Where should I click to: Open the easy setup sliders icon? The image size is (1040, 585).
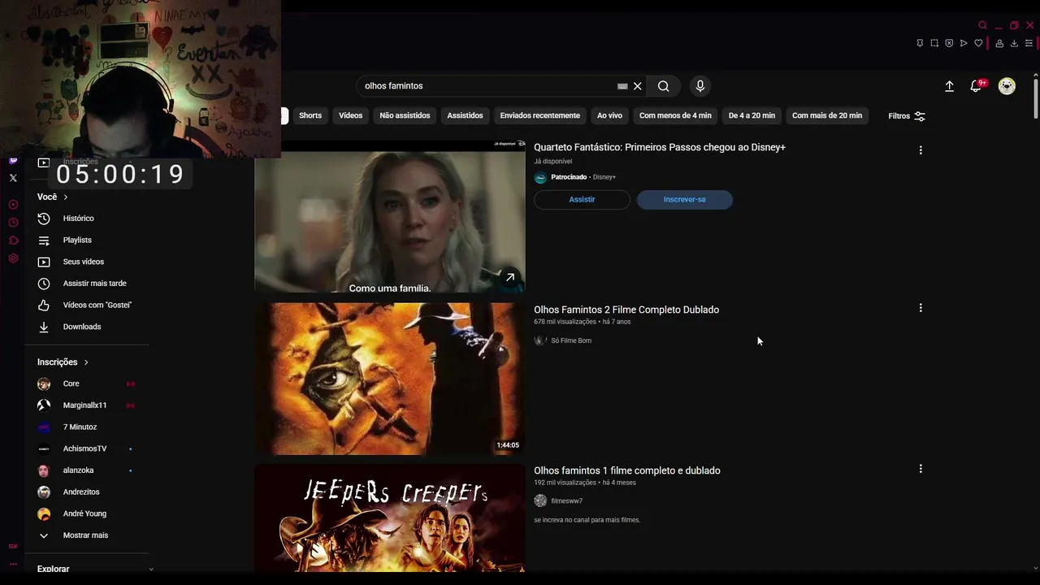pyautogui.click(x=1029, y=43)
